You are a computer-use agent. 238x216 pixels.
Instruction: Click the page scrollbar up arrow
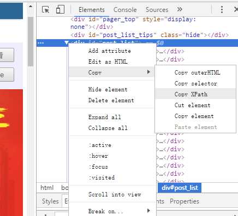click(x=31, y=7)
